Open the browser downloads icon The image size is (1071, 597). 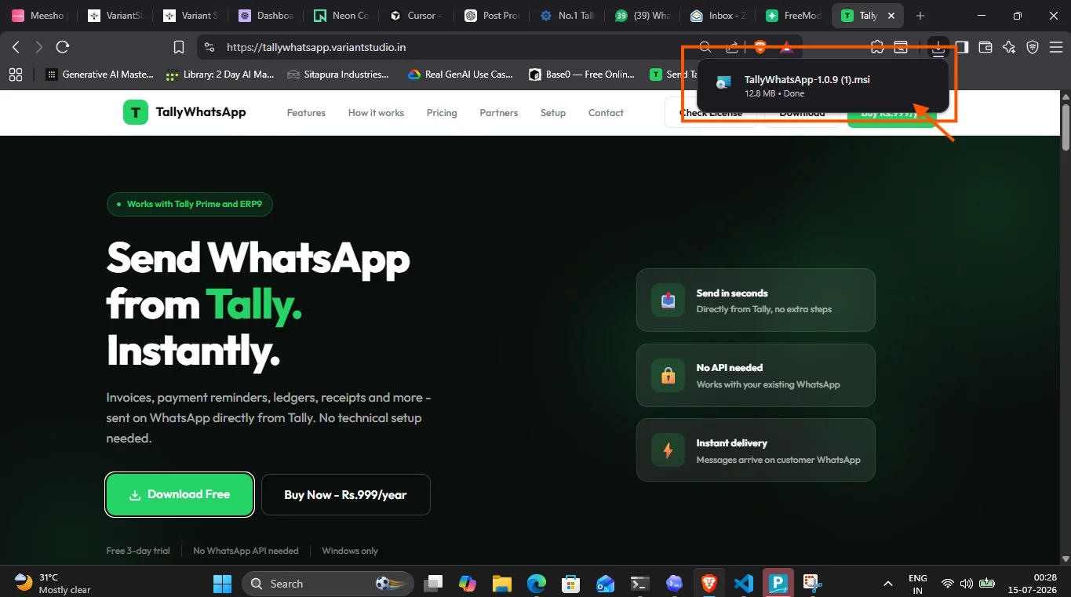pos(938,47)
